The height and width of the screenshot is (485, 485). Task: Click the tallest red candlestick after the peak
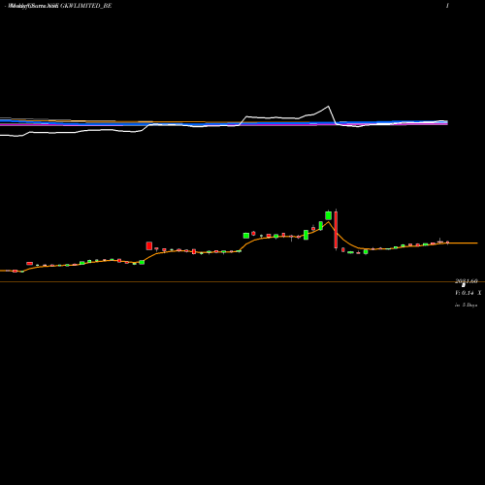coord(336,229)
